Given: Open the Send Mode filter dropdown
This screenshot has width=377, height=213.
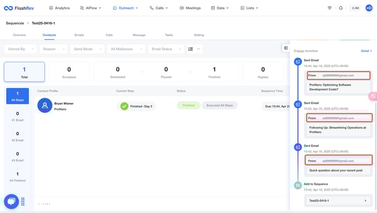Looking at the screenshot, I should [x=87, y=49].
